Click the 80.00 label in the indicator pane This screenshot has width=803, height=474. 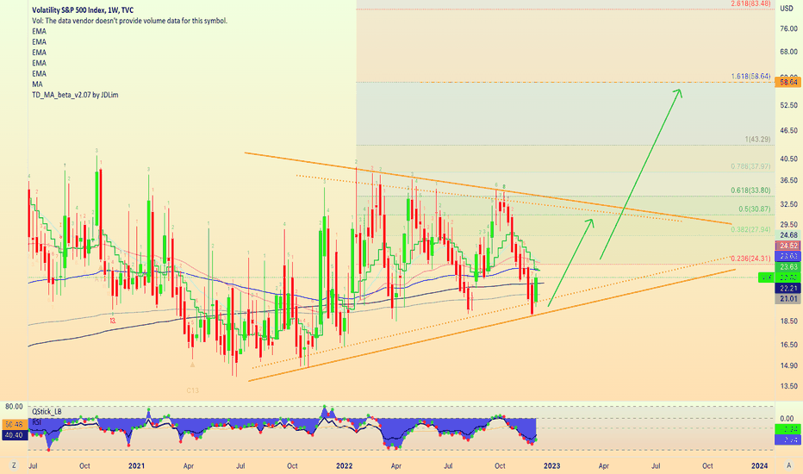[14, 407]
